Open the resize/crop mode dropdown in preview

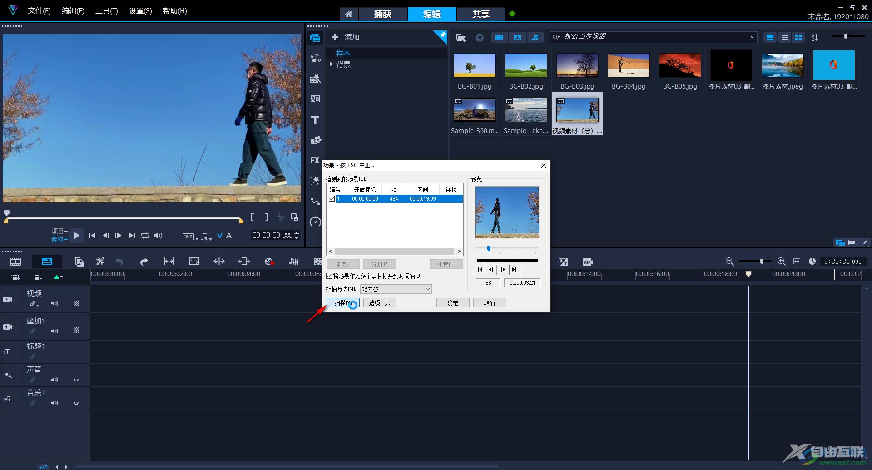(x=206, y=237)
